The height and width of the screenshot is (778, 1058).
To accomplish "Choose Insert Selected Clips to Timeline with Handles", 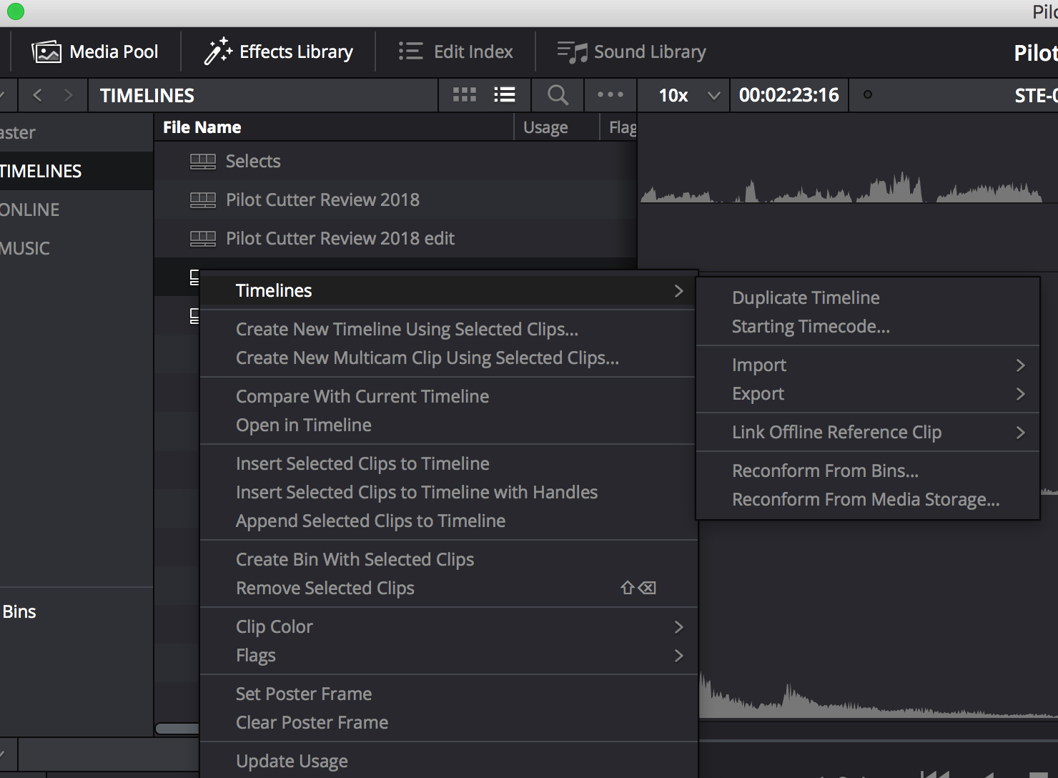I will coord(448,492).
